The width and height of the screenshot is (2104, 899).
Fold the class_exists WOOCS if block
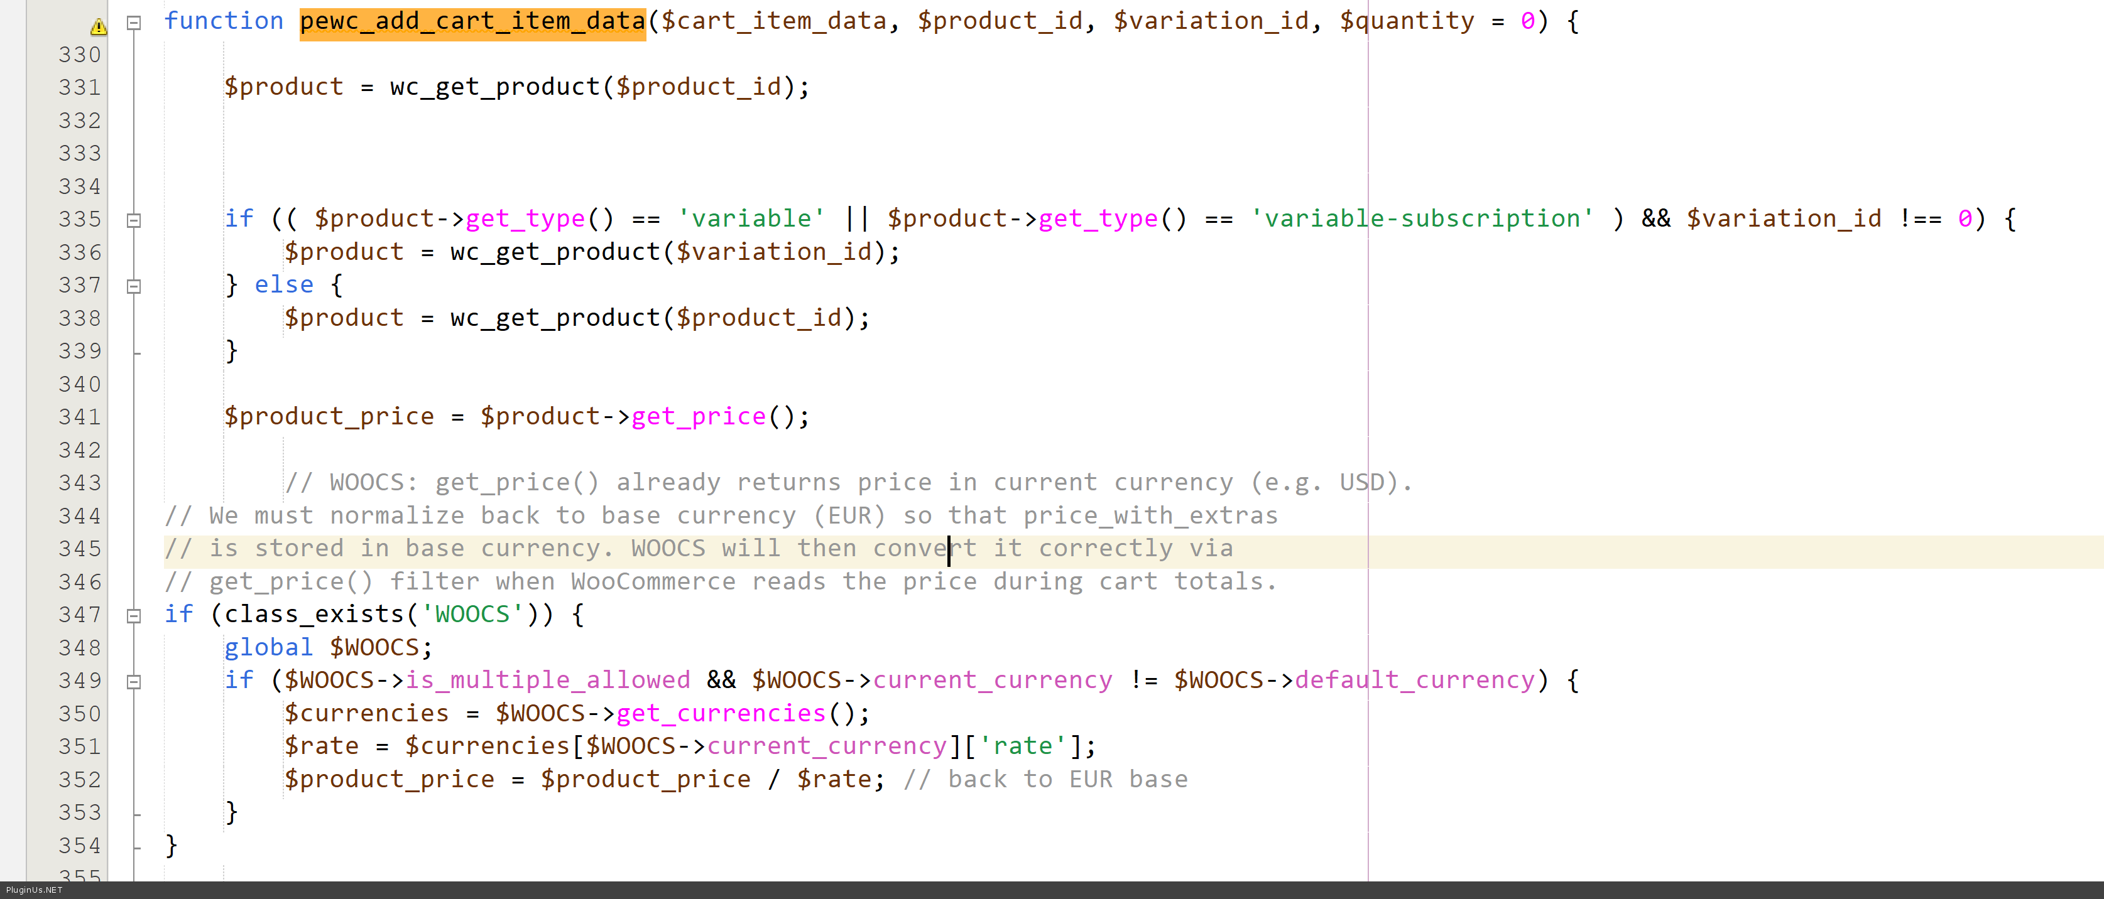(134, 616)
